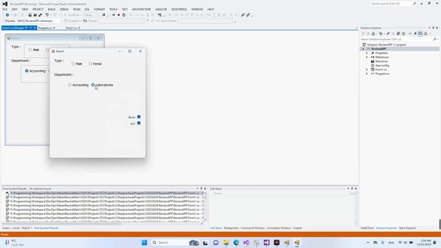Viewport: 441px width, 248px height.
Task: Open the Solution Explorer window options dropdown
Action: [x=429, y=28]
